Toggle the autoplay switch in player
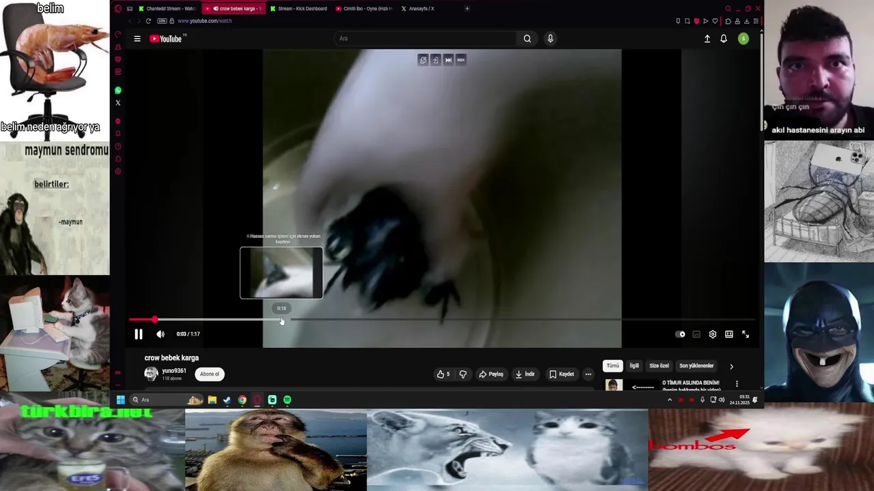Screen dimensions: 874x491 pos(680,334)
